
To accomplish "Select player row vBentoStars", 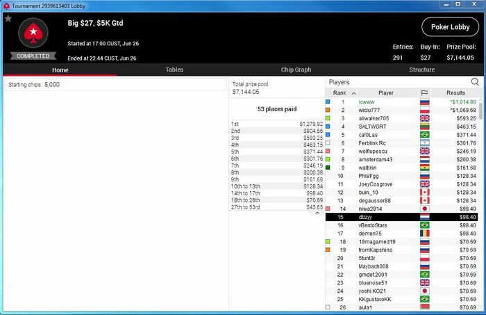I will [401, 225].
